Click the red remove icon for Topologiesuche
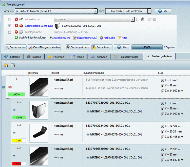The height and width of the screenshot is (167, 190). [x=16, y=32]
